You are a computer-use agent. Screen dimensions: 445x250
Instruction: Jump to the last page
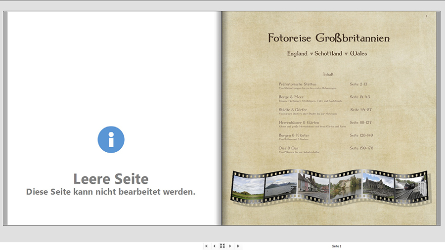[238, 246]
